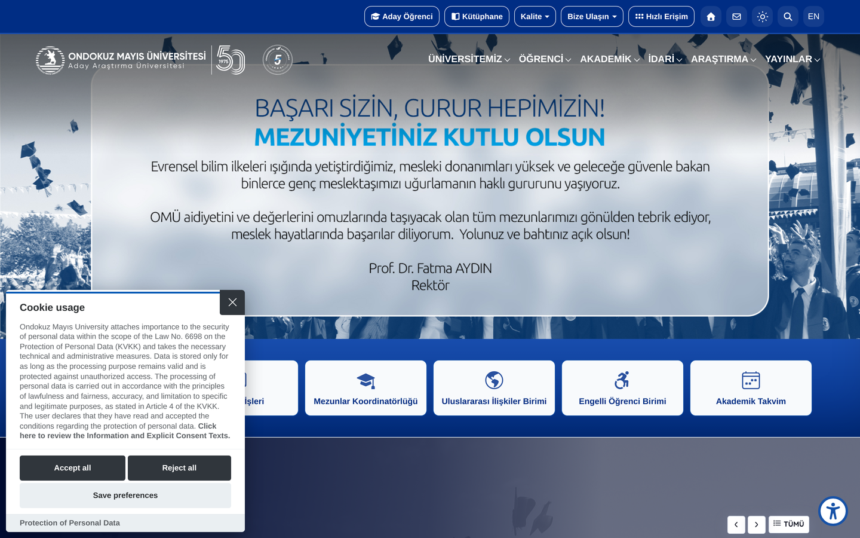Screen dimensions: 860x538
Task: Close the cookie usage popup
Action: (x=232, y=302)
